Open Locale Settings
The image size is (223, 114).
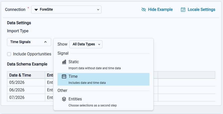pyautogui.click(x=198, y=10)
